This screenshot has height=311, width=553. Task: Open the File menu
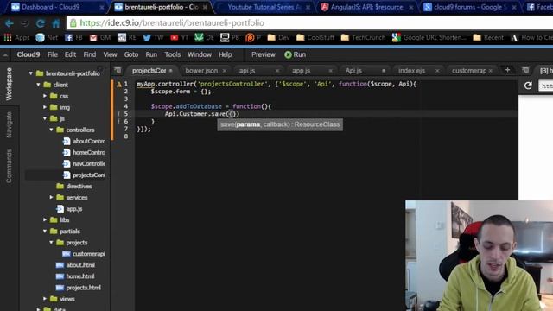tap(53, 54)
